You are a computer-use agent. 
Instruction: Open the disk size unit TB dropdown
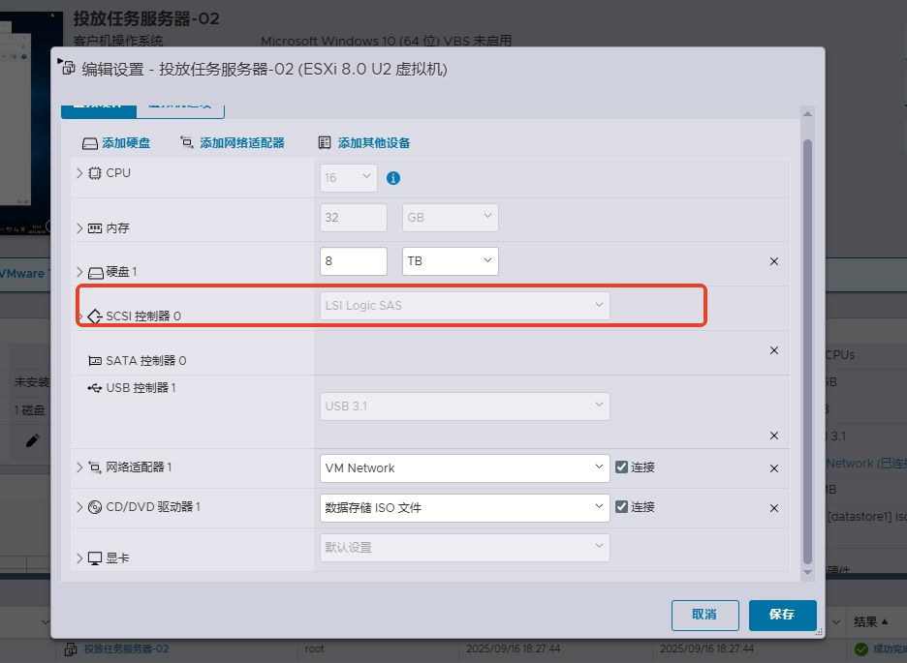(450, 261)
